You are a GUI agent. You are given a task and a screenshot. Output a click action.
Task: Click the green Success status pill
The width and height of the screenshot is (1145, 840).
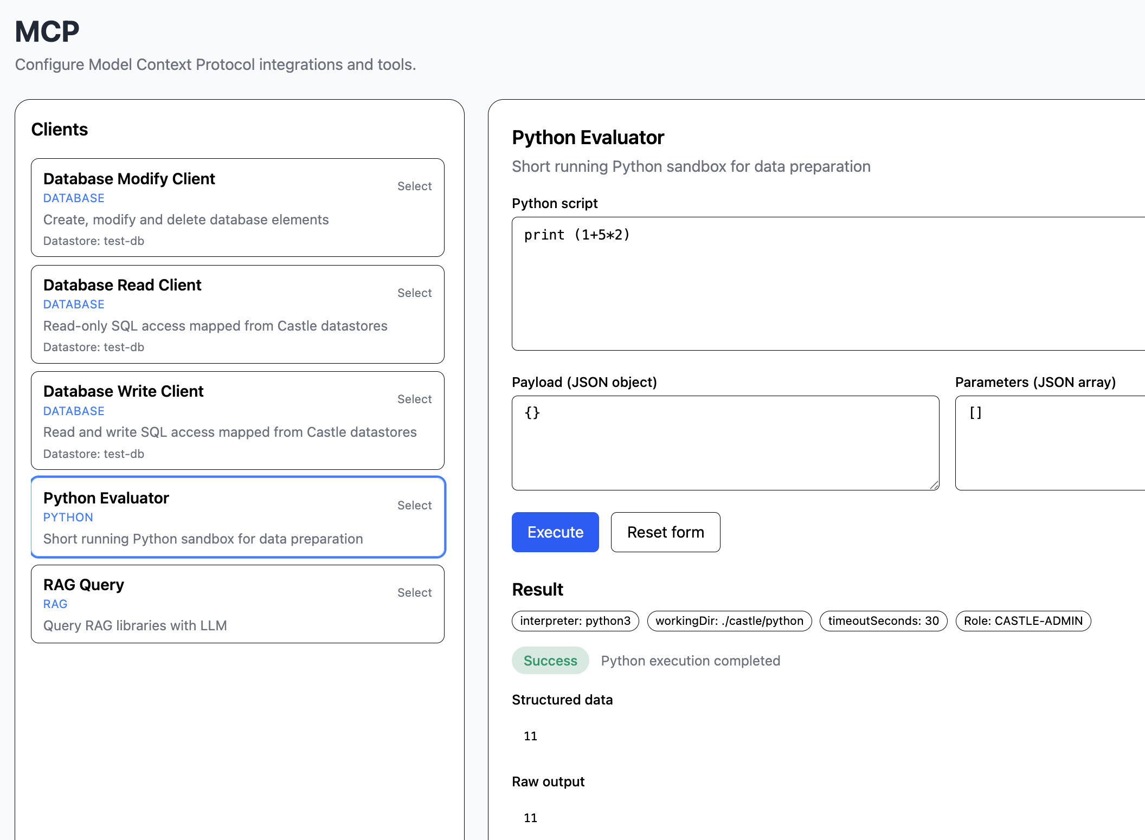550,661
